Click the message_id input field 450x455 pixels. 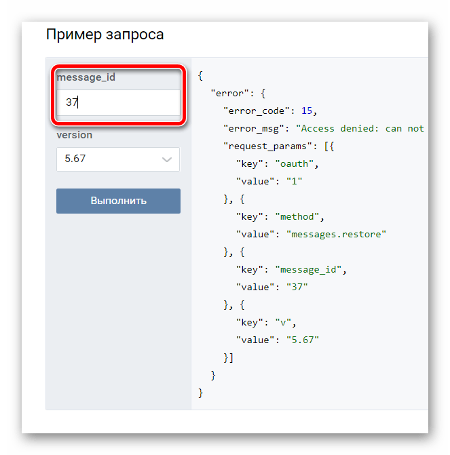point(118,103)
